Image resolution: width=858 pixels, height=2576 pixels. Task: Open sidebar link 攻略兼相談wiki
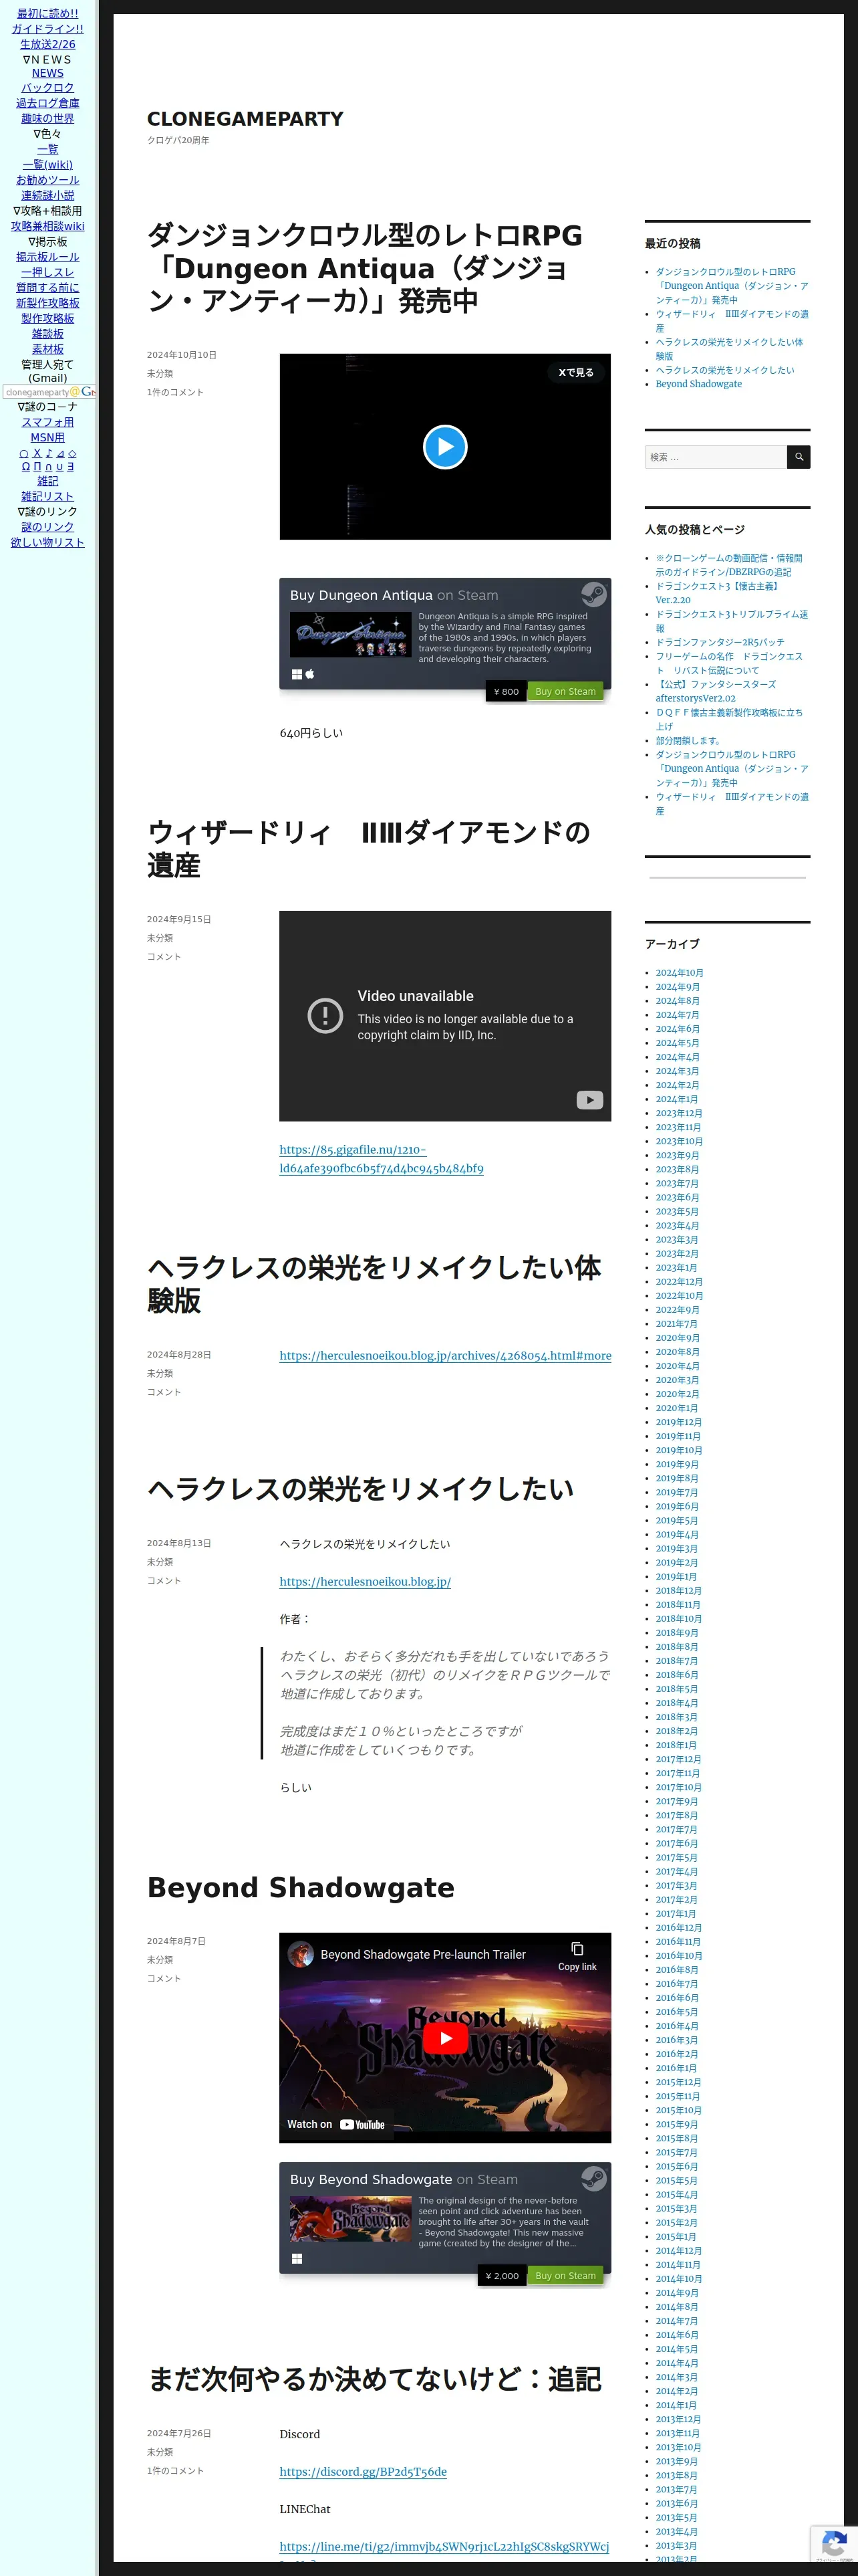pyautogui.click(x=48, y=226)
